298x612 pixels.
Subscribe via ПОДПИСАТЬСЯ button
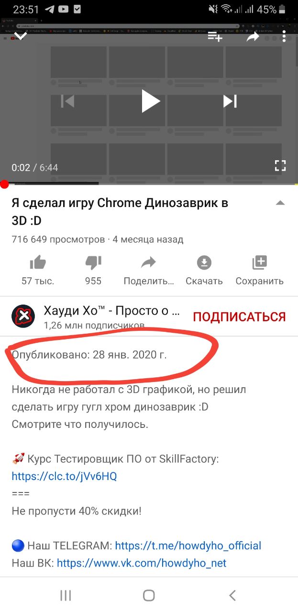(239, 317)
